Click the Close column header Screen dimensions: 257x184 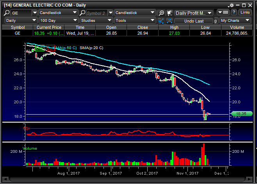coord(143,27)
